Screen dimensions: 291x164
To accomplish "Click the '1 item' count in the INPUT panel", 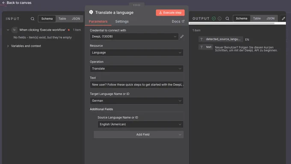I will click(x=77, y=30).
